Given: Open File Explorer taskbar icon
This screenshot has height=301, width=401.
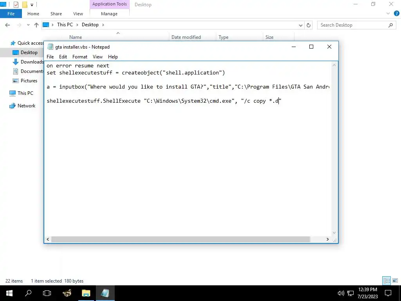Looking at the screenshot, I should (x=86, y=293).
